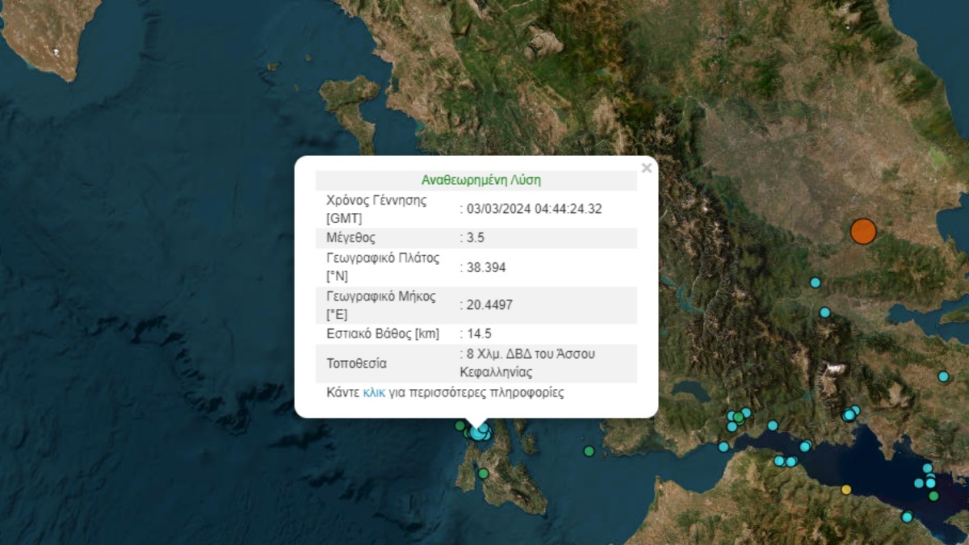This screenshot has width=969, height=545.
Task: Select the isolated cyan marker near right edge
Action: point(943,376)
